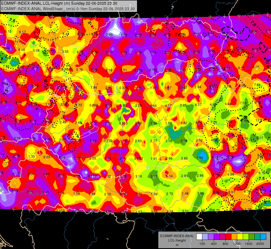Click the wind shear value 0.717
The width and height of the screenshot is (271, 249).
point(92,176)
